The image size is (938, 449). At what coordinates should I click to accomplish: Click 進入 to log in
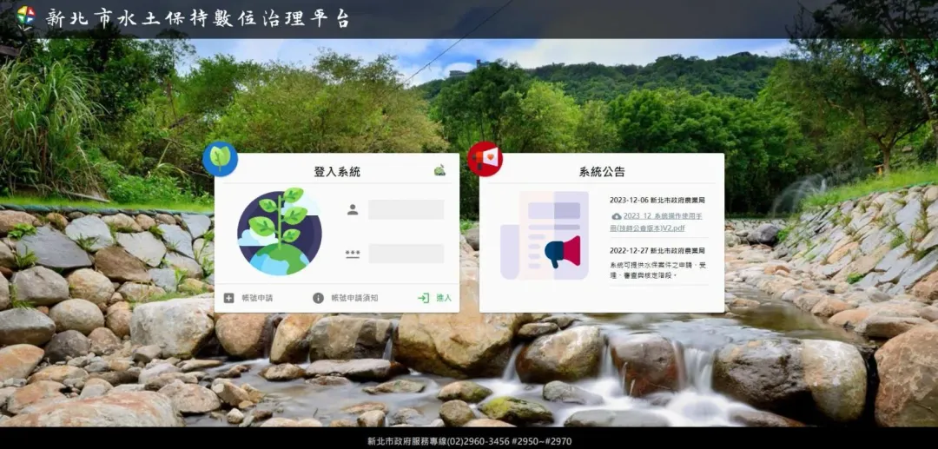tap(444, 298)
